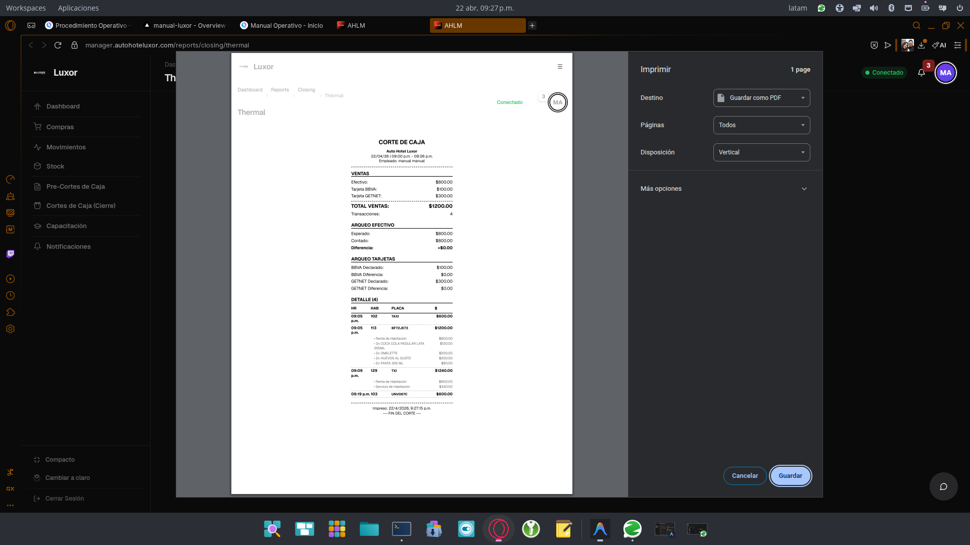970x545 pixels.
Task: Open the browser easy setup menu icon
Action: tap(957, 45)
